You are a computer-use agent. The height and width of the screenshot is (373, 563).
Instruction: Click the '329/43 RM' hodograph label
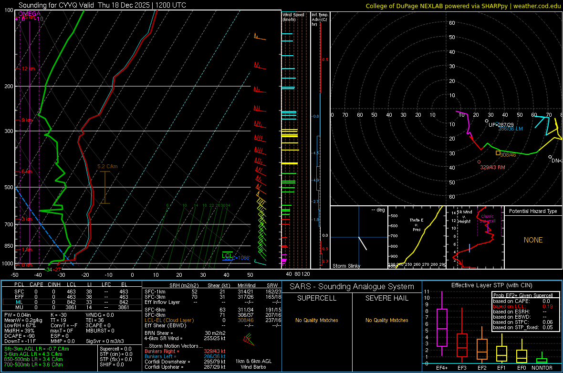click(492, 168)
